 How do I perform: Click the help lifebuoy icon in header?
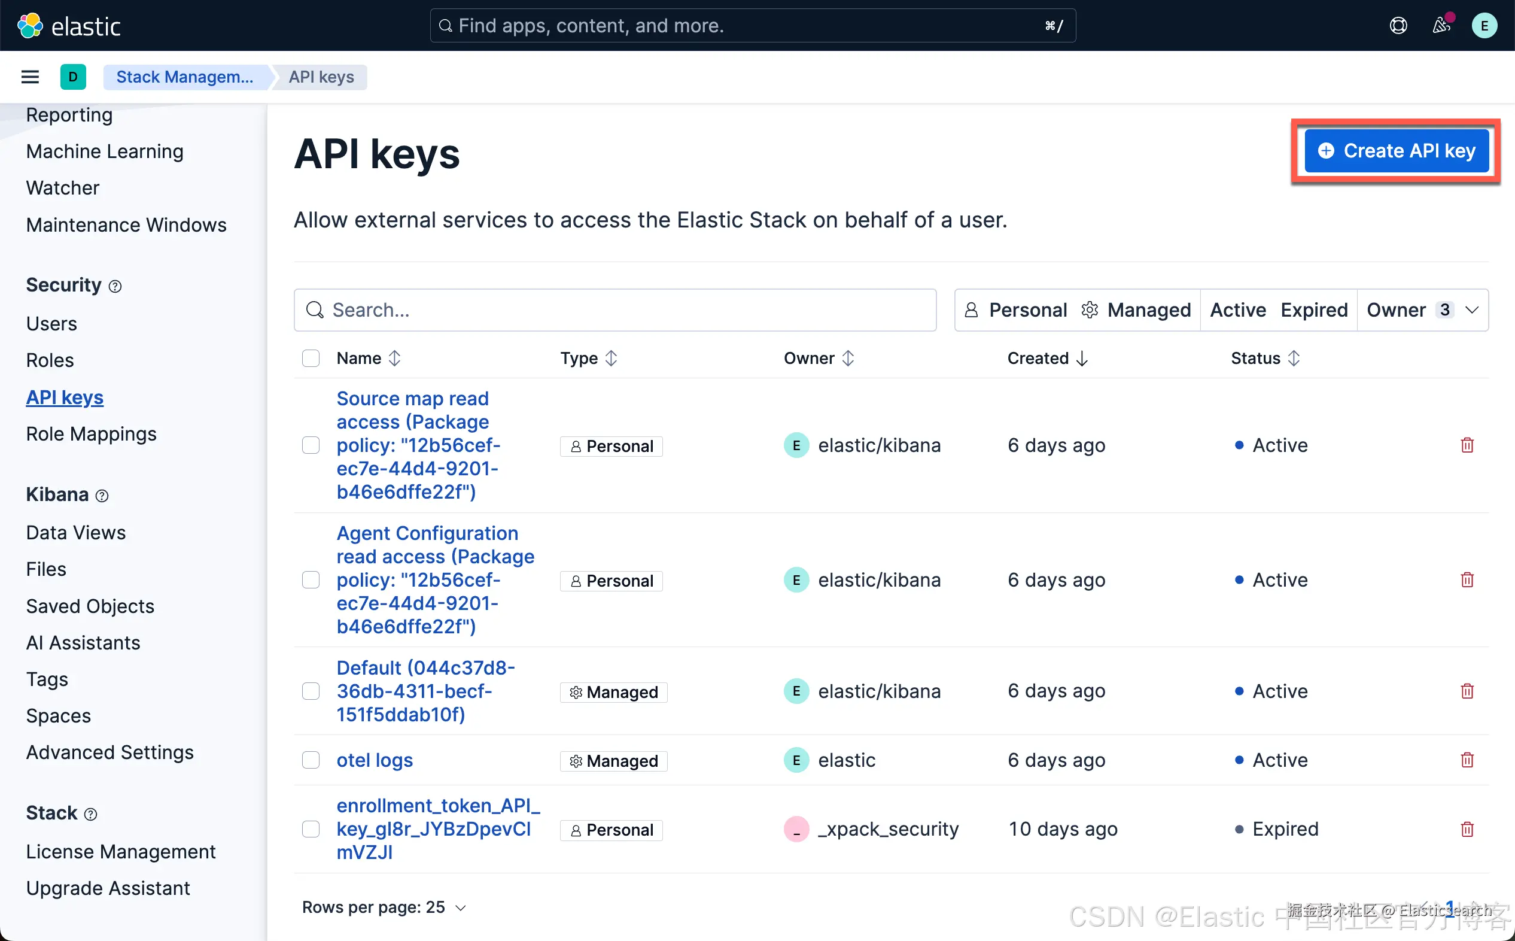pos(1398,26)
